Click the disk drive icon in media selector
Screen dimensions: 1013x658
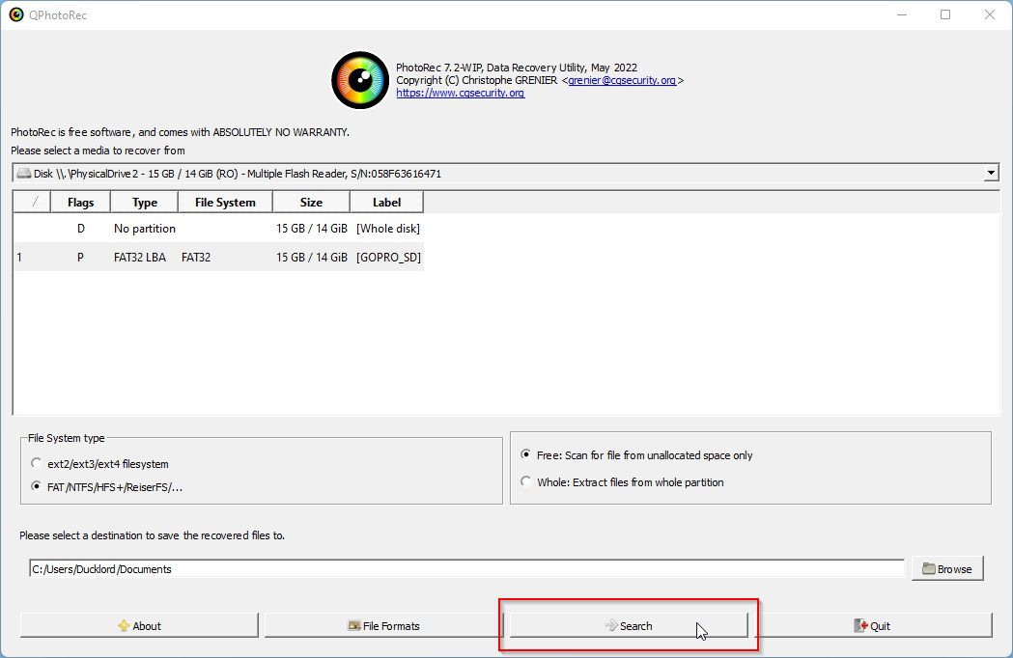[24, 173]
